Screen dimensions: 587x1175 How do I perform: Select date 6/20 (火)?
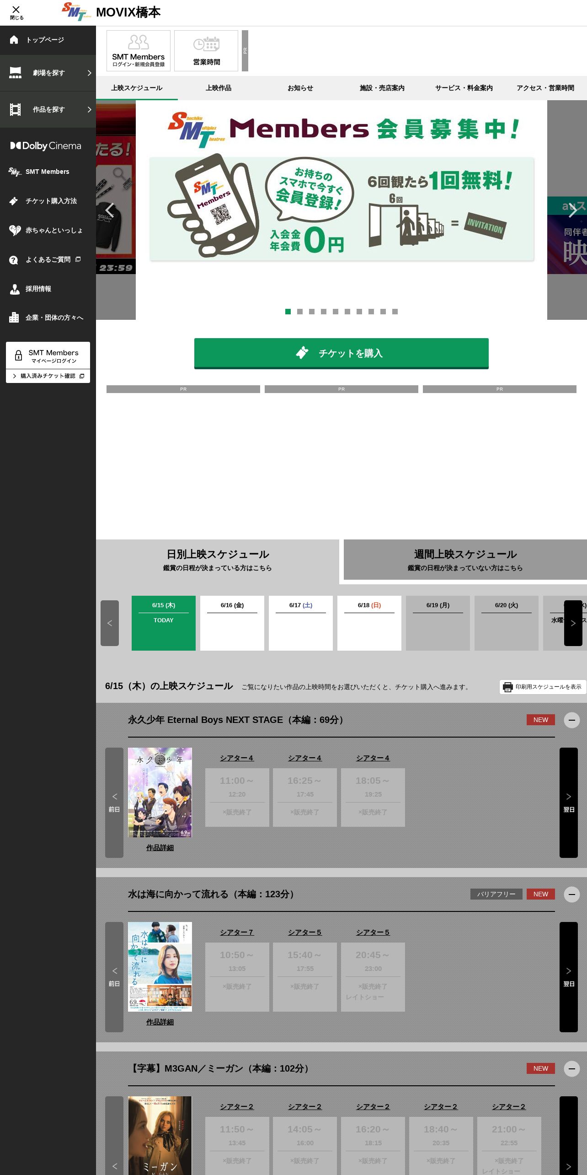pos(507,623)
